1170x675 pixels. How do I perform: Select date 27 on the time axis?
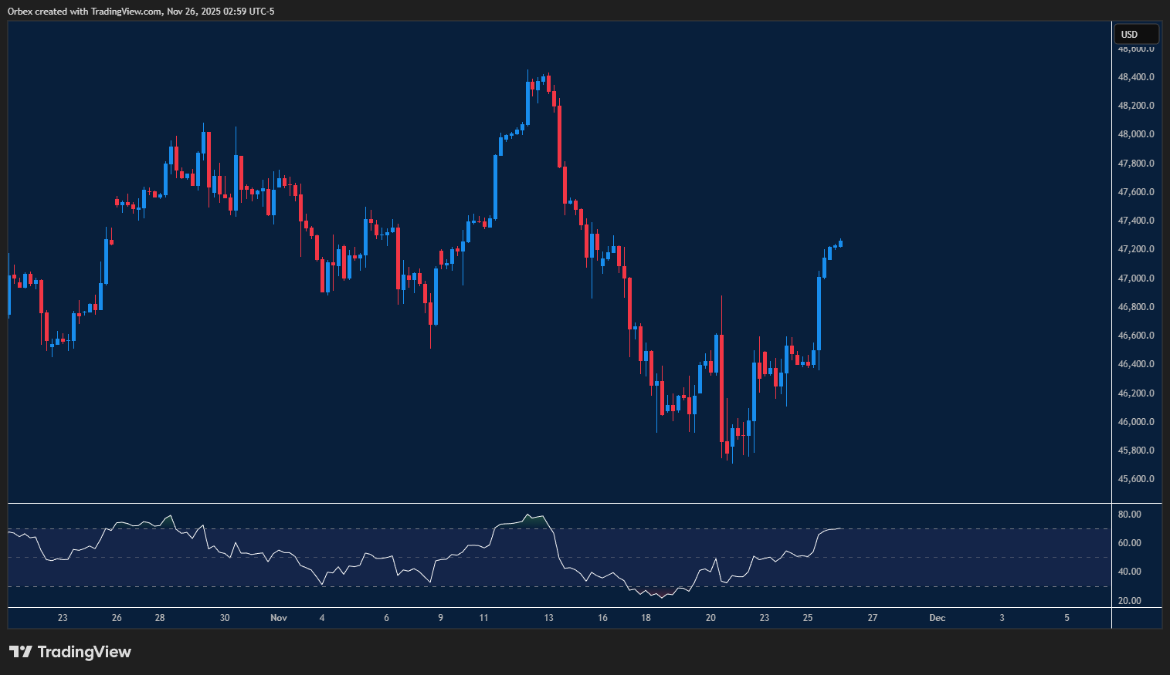click(x=872, y=618)
